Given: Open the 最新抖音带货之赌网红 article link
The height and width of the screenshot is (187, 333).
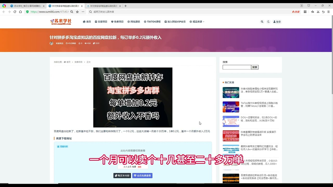Looking at the screenshot, I should click(x=259, y=148).
